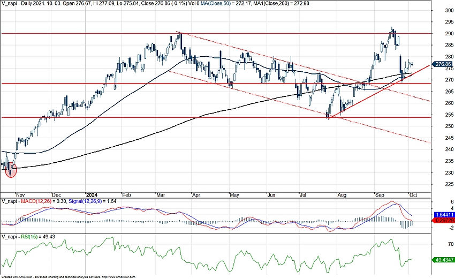Click the Dec label on time axis
The width and height of the screenshot is (455, 279).
tap(56, 195)
